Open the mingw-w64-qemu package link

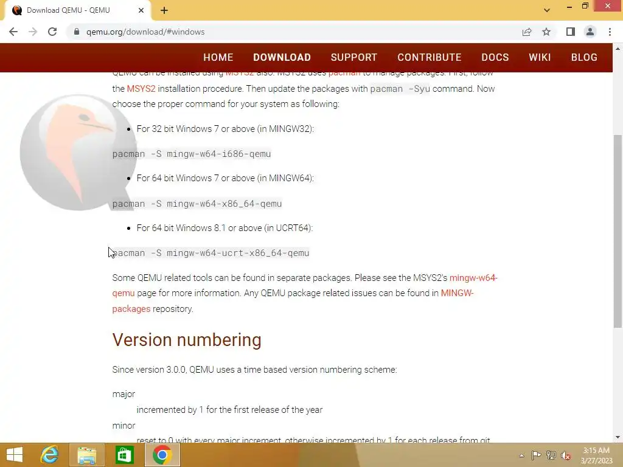click(x=473, y=277)
